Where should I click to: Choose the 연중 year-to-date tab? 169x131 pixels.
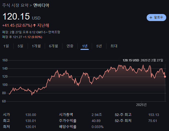[70, 46]
